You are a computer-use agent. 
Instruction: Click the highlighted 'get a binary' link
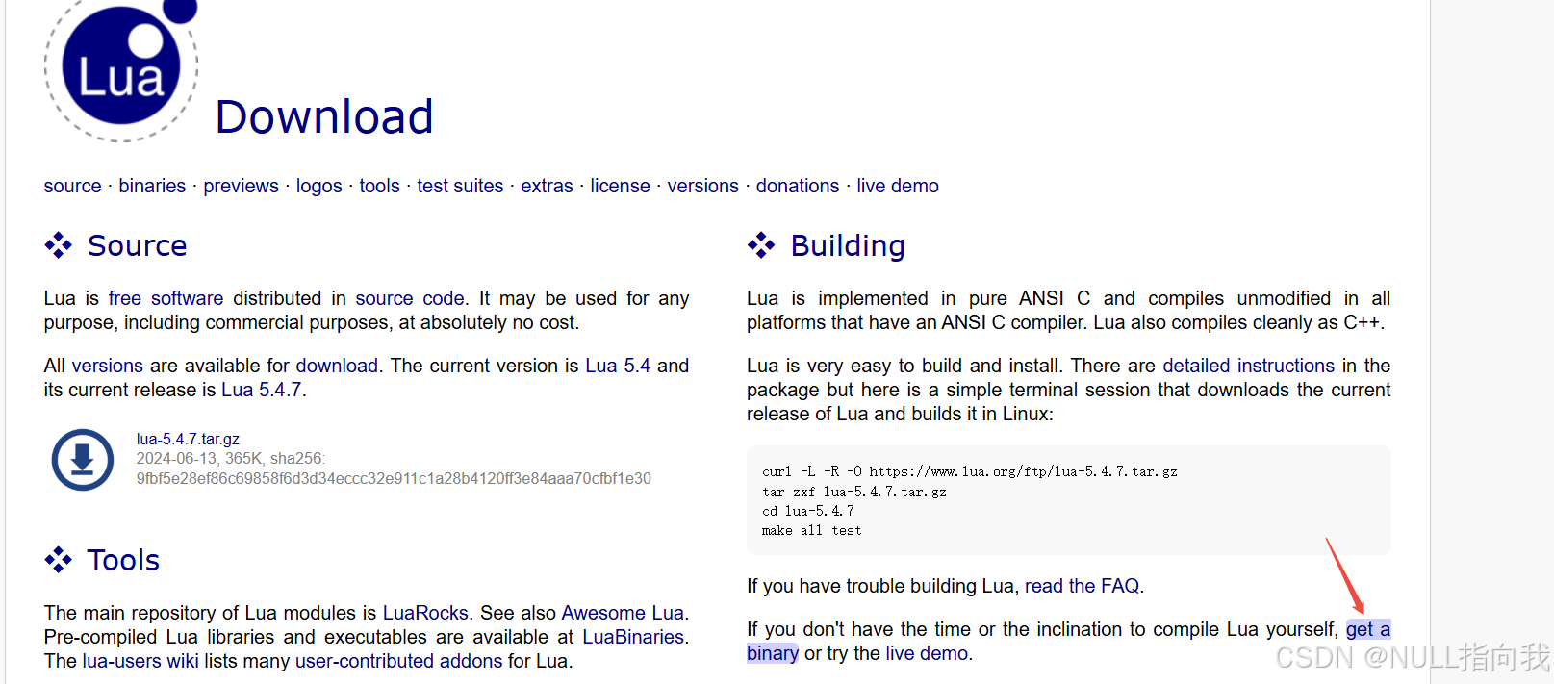point(1367,629)
